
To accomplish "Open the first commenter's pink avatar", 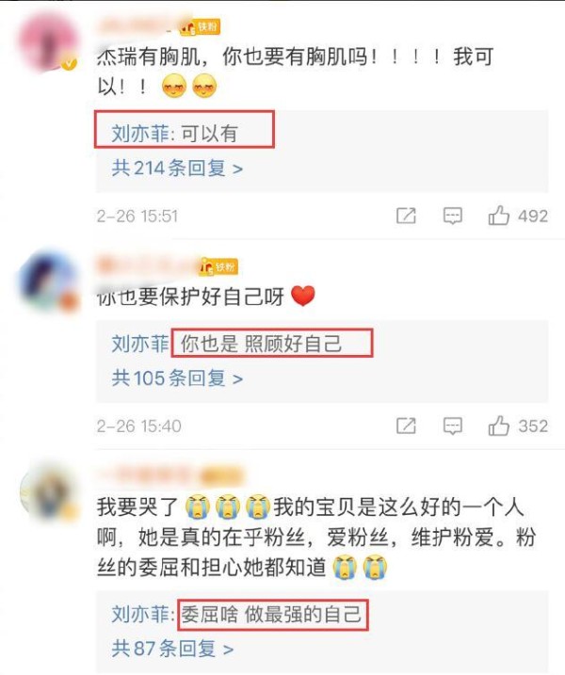I will click(x=47, y=41).
